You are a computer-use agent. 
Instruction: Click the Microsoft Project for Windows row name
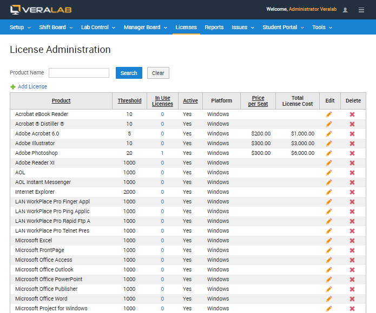pyautogui.click(x=51, y=309)
